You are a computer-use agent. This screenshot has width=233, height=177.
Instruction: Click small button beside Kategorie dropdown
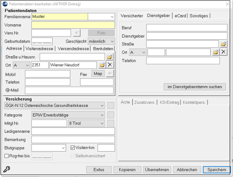[110, 115]
